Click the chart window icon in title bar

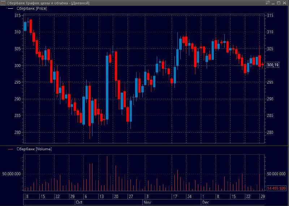(3, 3)
